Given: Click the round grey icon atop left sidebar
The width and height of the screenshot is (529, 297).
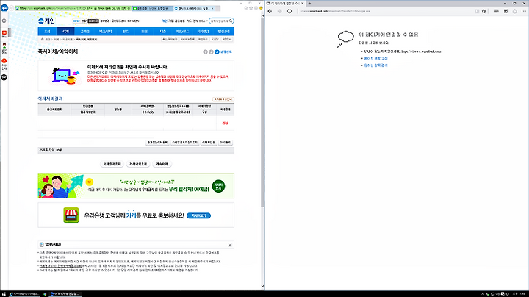Looking at the screenshot, I should click(x=4, y=21).
